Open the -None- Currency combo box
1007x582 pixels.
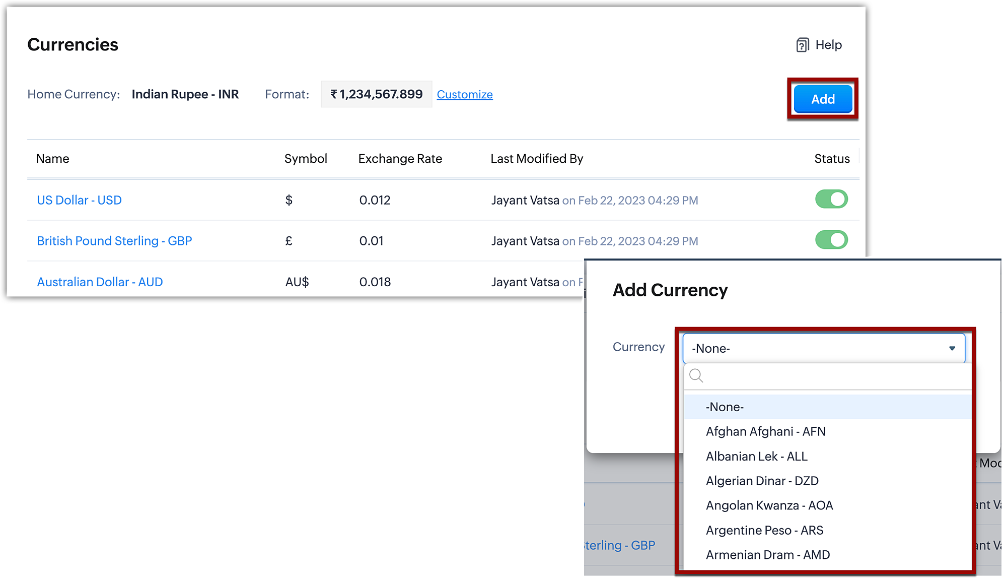coord(823,348)
